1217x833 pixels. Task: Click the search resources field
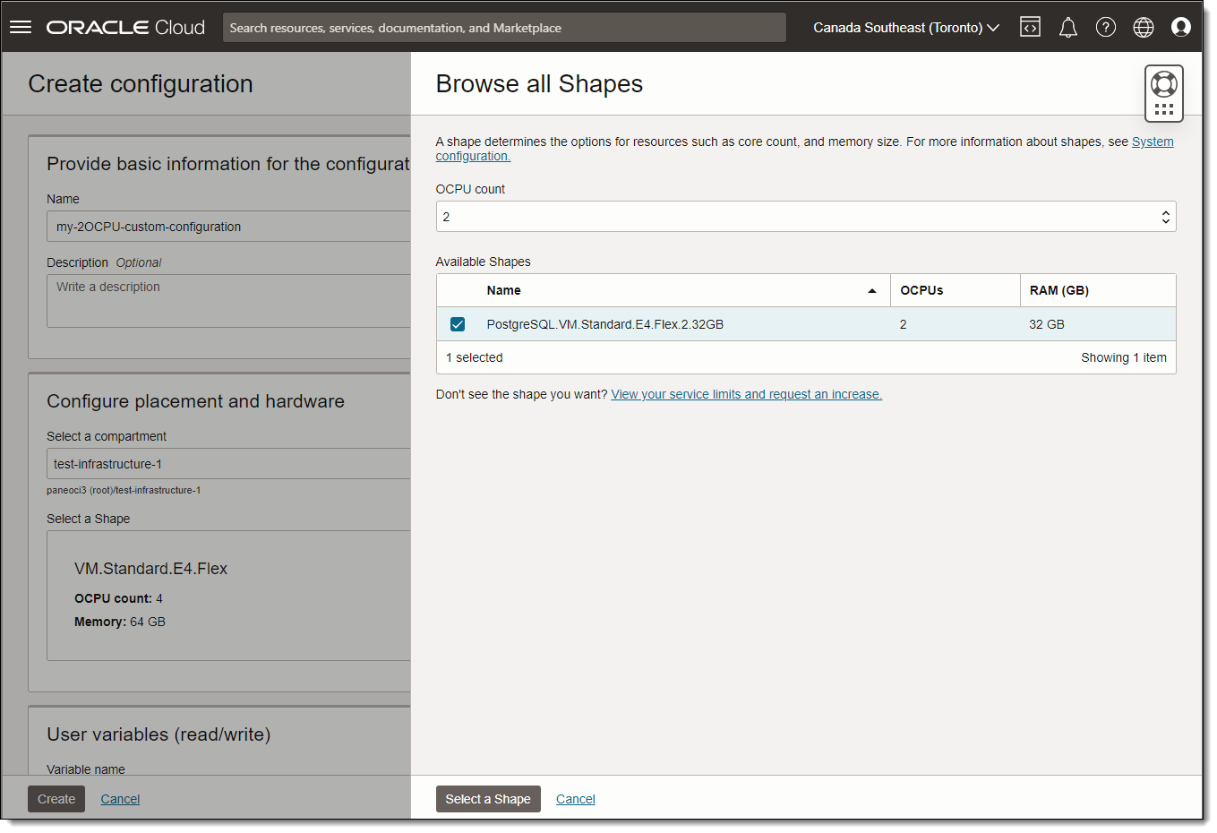(504, 28)
